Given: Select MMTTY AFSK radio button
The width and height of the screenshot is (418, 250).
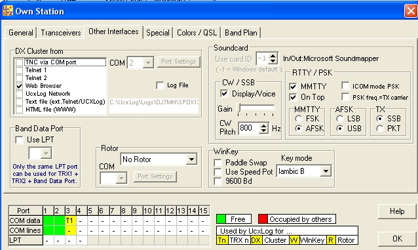Looking at the screenshot, I should pos(299,129).
